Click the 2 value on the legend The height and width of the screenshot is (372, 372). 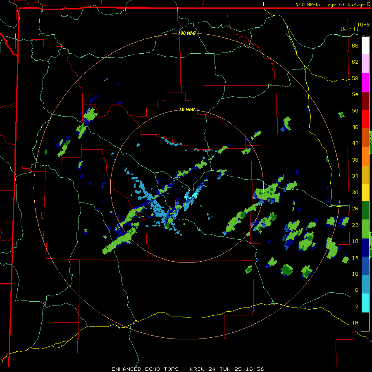pyautogui.click(x=356, y=306)
